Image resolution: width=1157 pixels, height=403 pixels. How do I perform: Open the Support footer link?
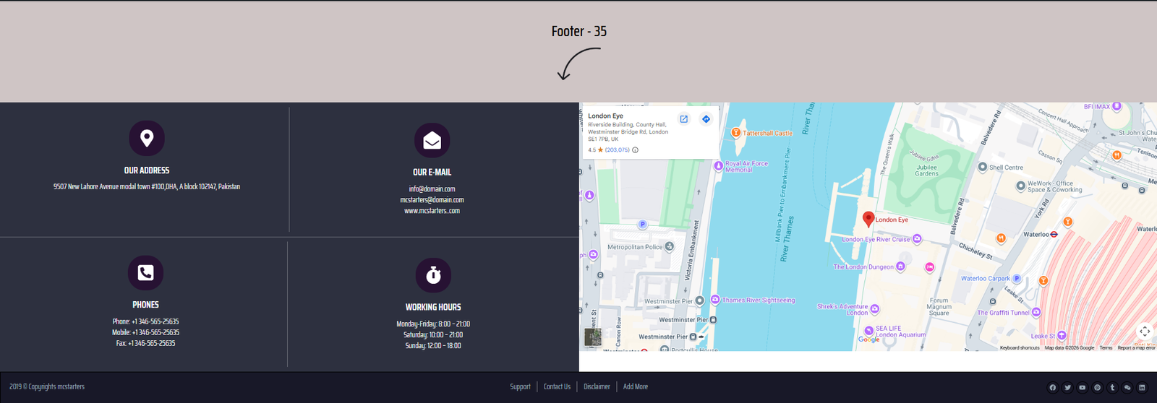point(520,387)
